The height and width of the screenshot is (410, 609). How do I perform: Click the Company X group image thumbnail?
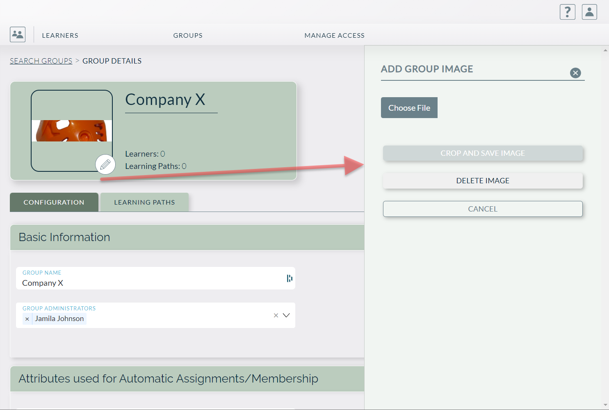(72, 130)
